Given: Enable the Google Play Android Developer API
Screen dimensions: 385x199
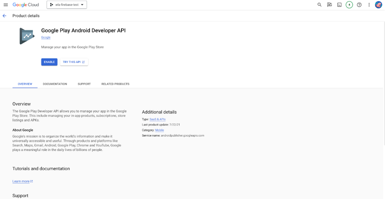Looking at the screenshot, I should pyautogui.click(x=49, y=62).
